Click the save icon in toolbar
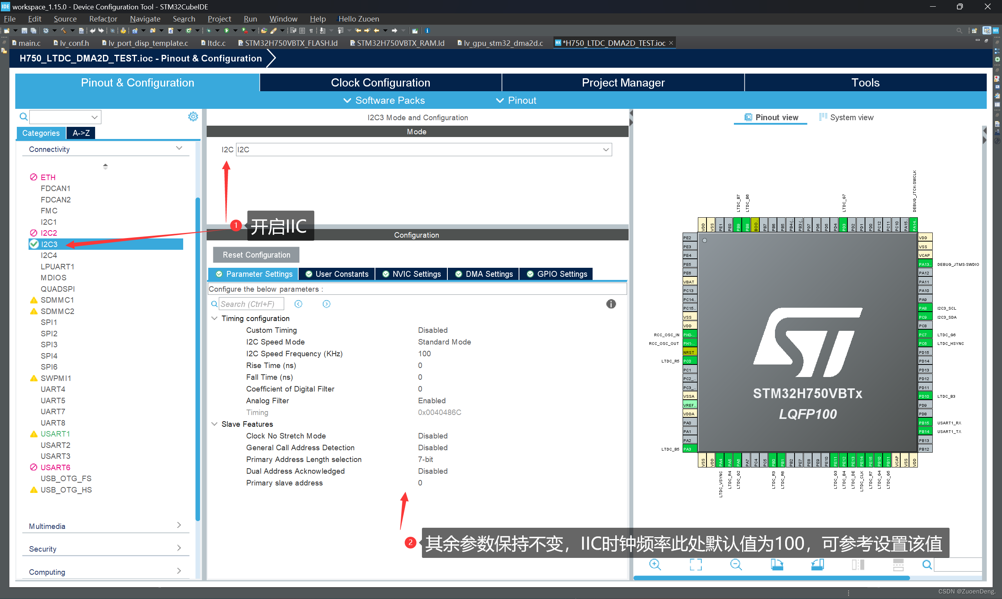Image resolution: width=1002 pixels, height=599 pixels. coord(24,31)
